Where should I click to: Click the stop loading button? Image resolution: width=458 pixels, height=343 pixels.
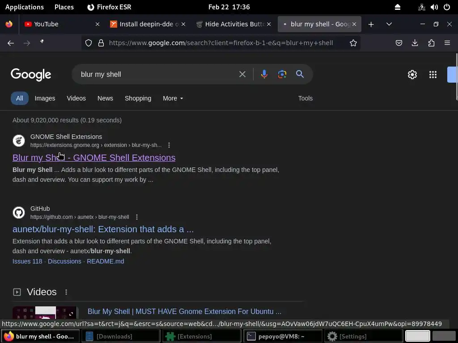42,42
